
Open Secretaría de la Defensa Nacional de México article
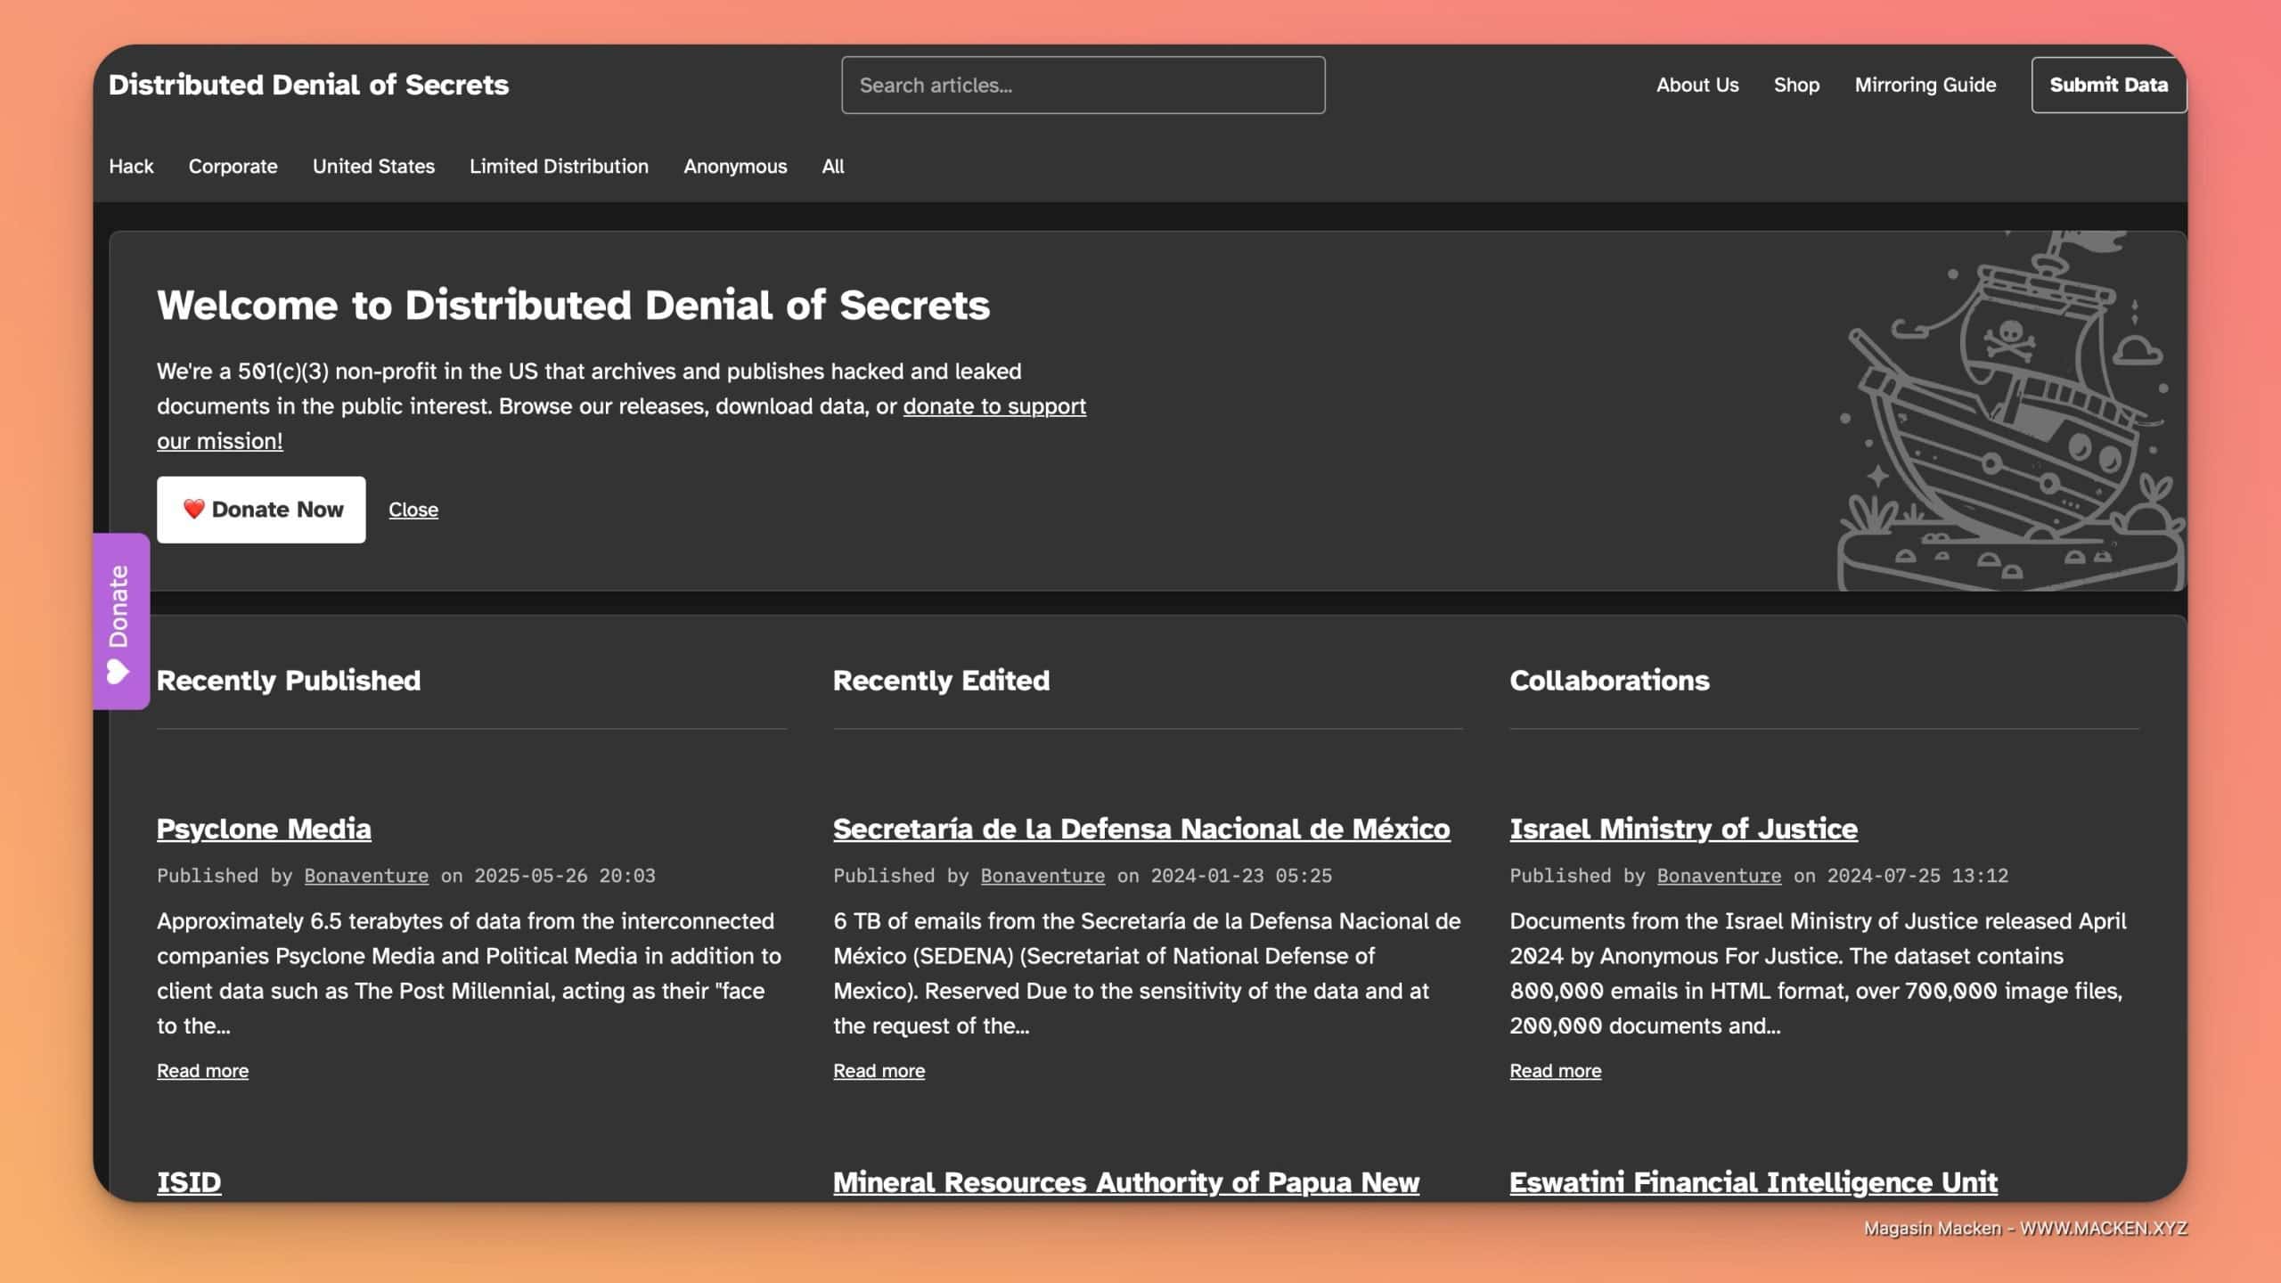1141,829
